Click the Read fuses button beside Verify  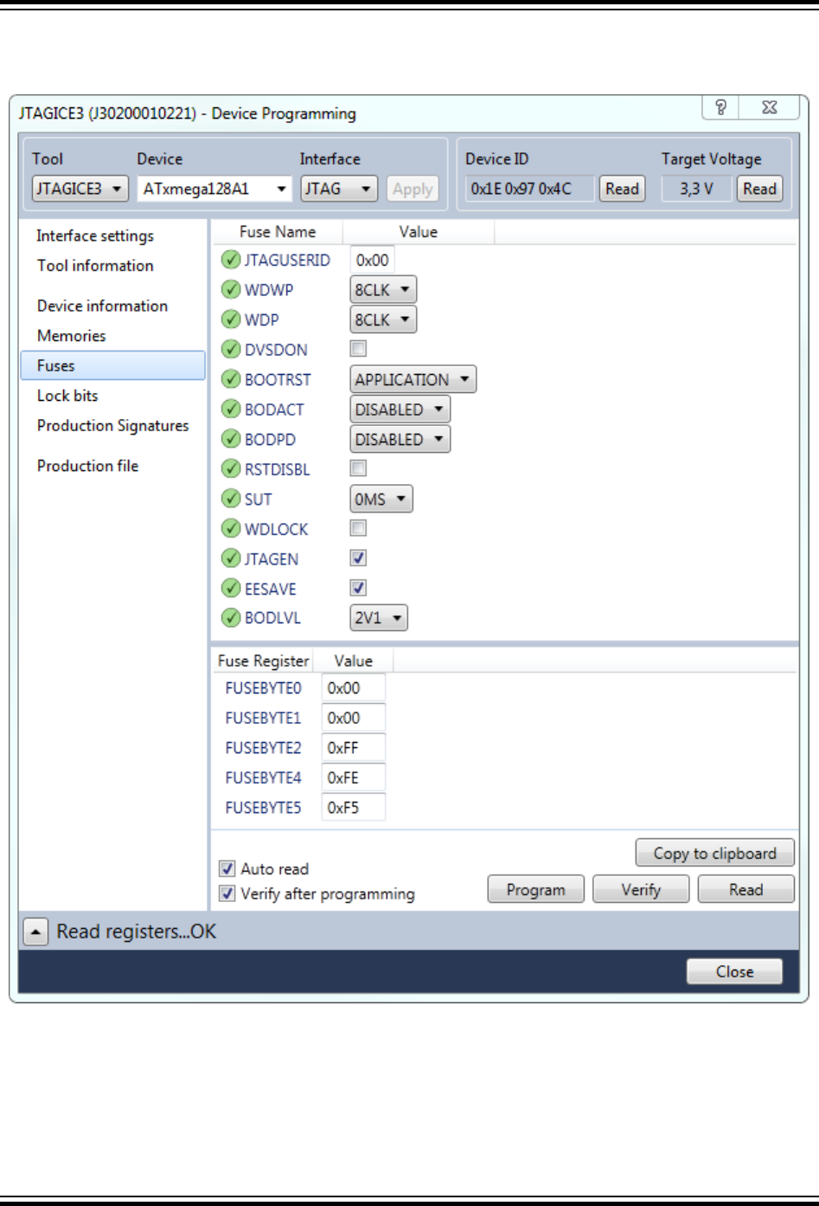click(x=745, y=890)
